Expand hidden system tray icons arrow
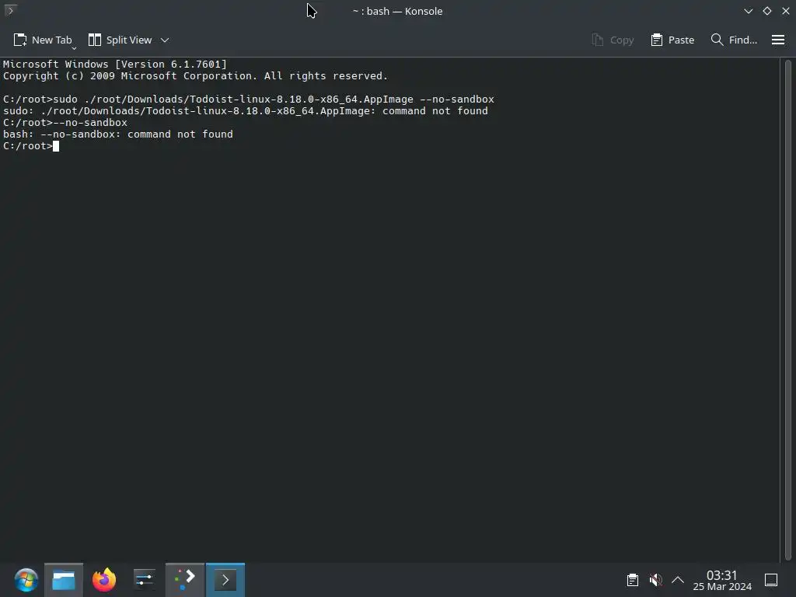The height and width of the screenshot is (597, 796). (678, 580)
